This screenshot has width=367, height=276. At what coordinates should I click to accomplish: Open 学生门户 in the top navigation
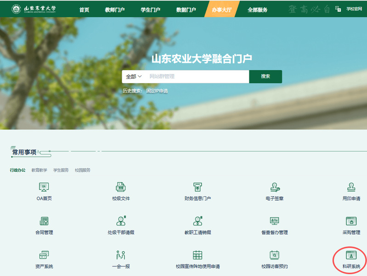point(150,10)
